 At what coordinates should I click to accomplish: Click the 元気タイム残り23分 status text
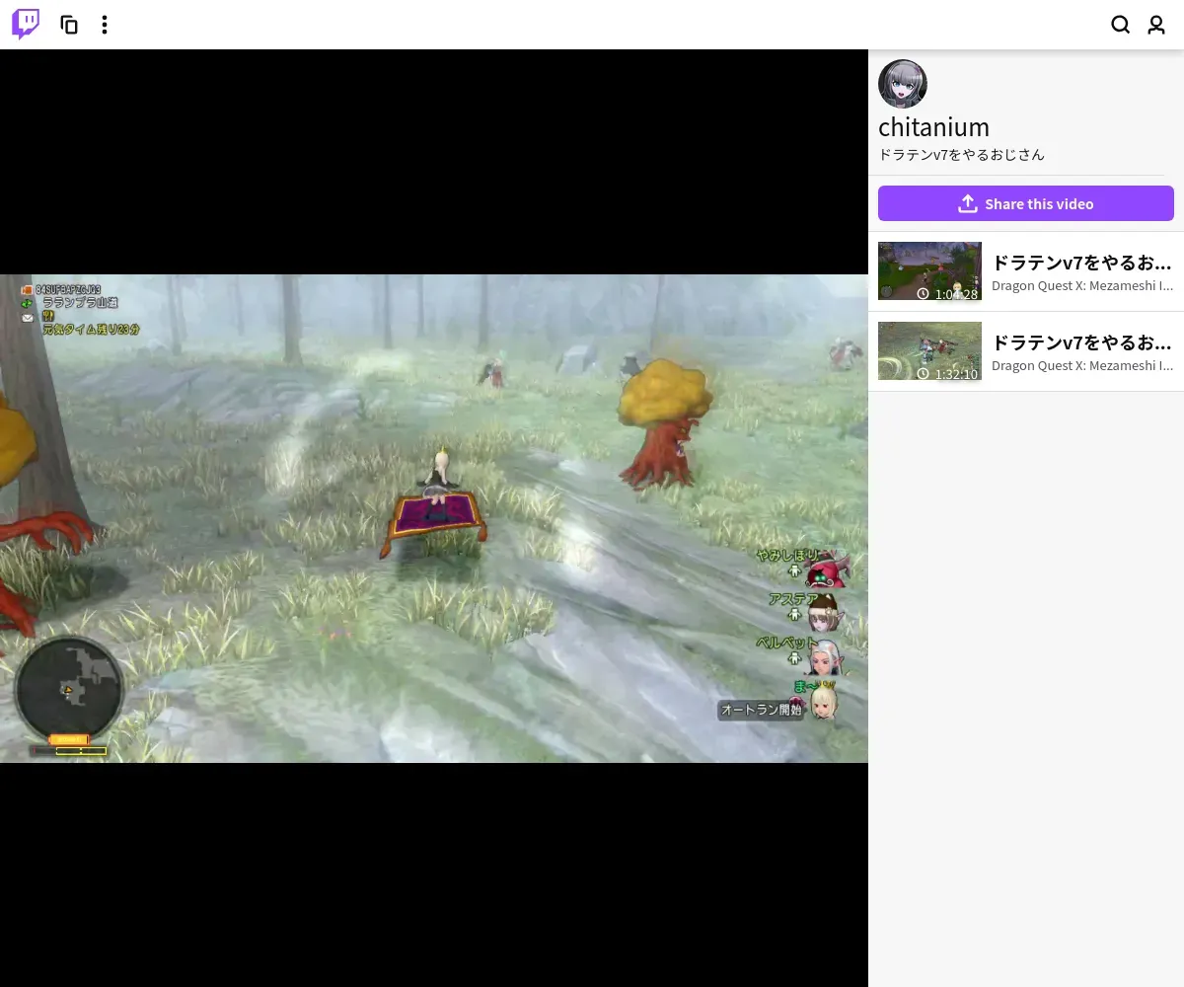tap(90, 329)
